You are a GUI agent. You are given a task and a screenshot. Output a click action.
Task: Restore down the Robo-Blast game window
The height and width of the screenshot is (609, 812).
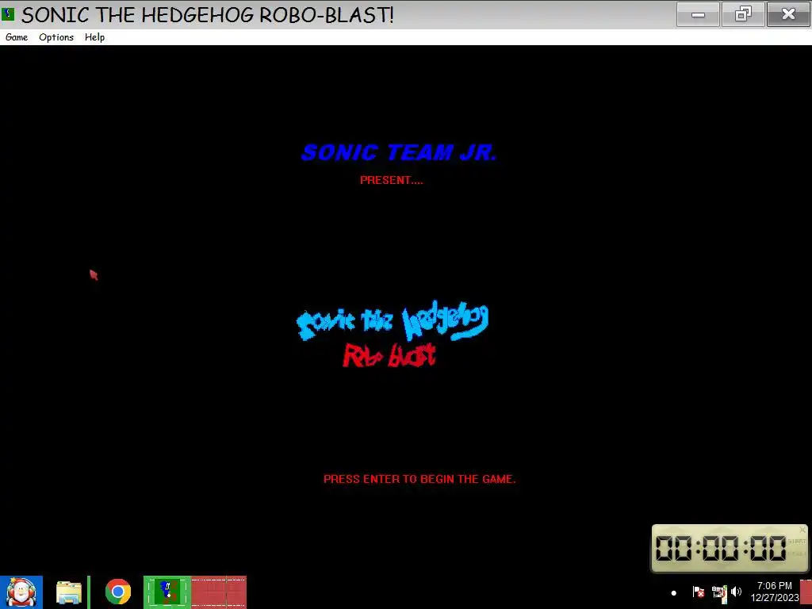[743, 14]
